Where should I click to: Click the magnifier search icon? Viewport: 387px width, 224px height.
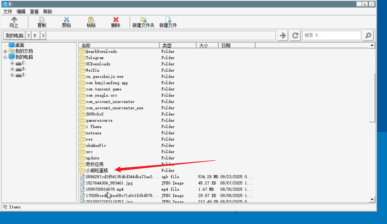368,36
